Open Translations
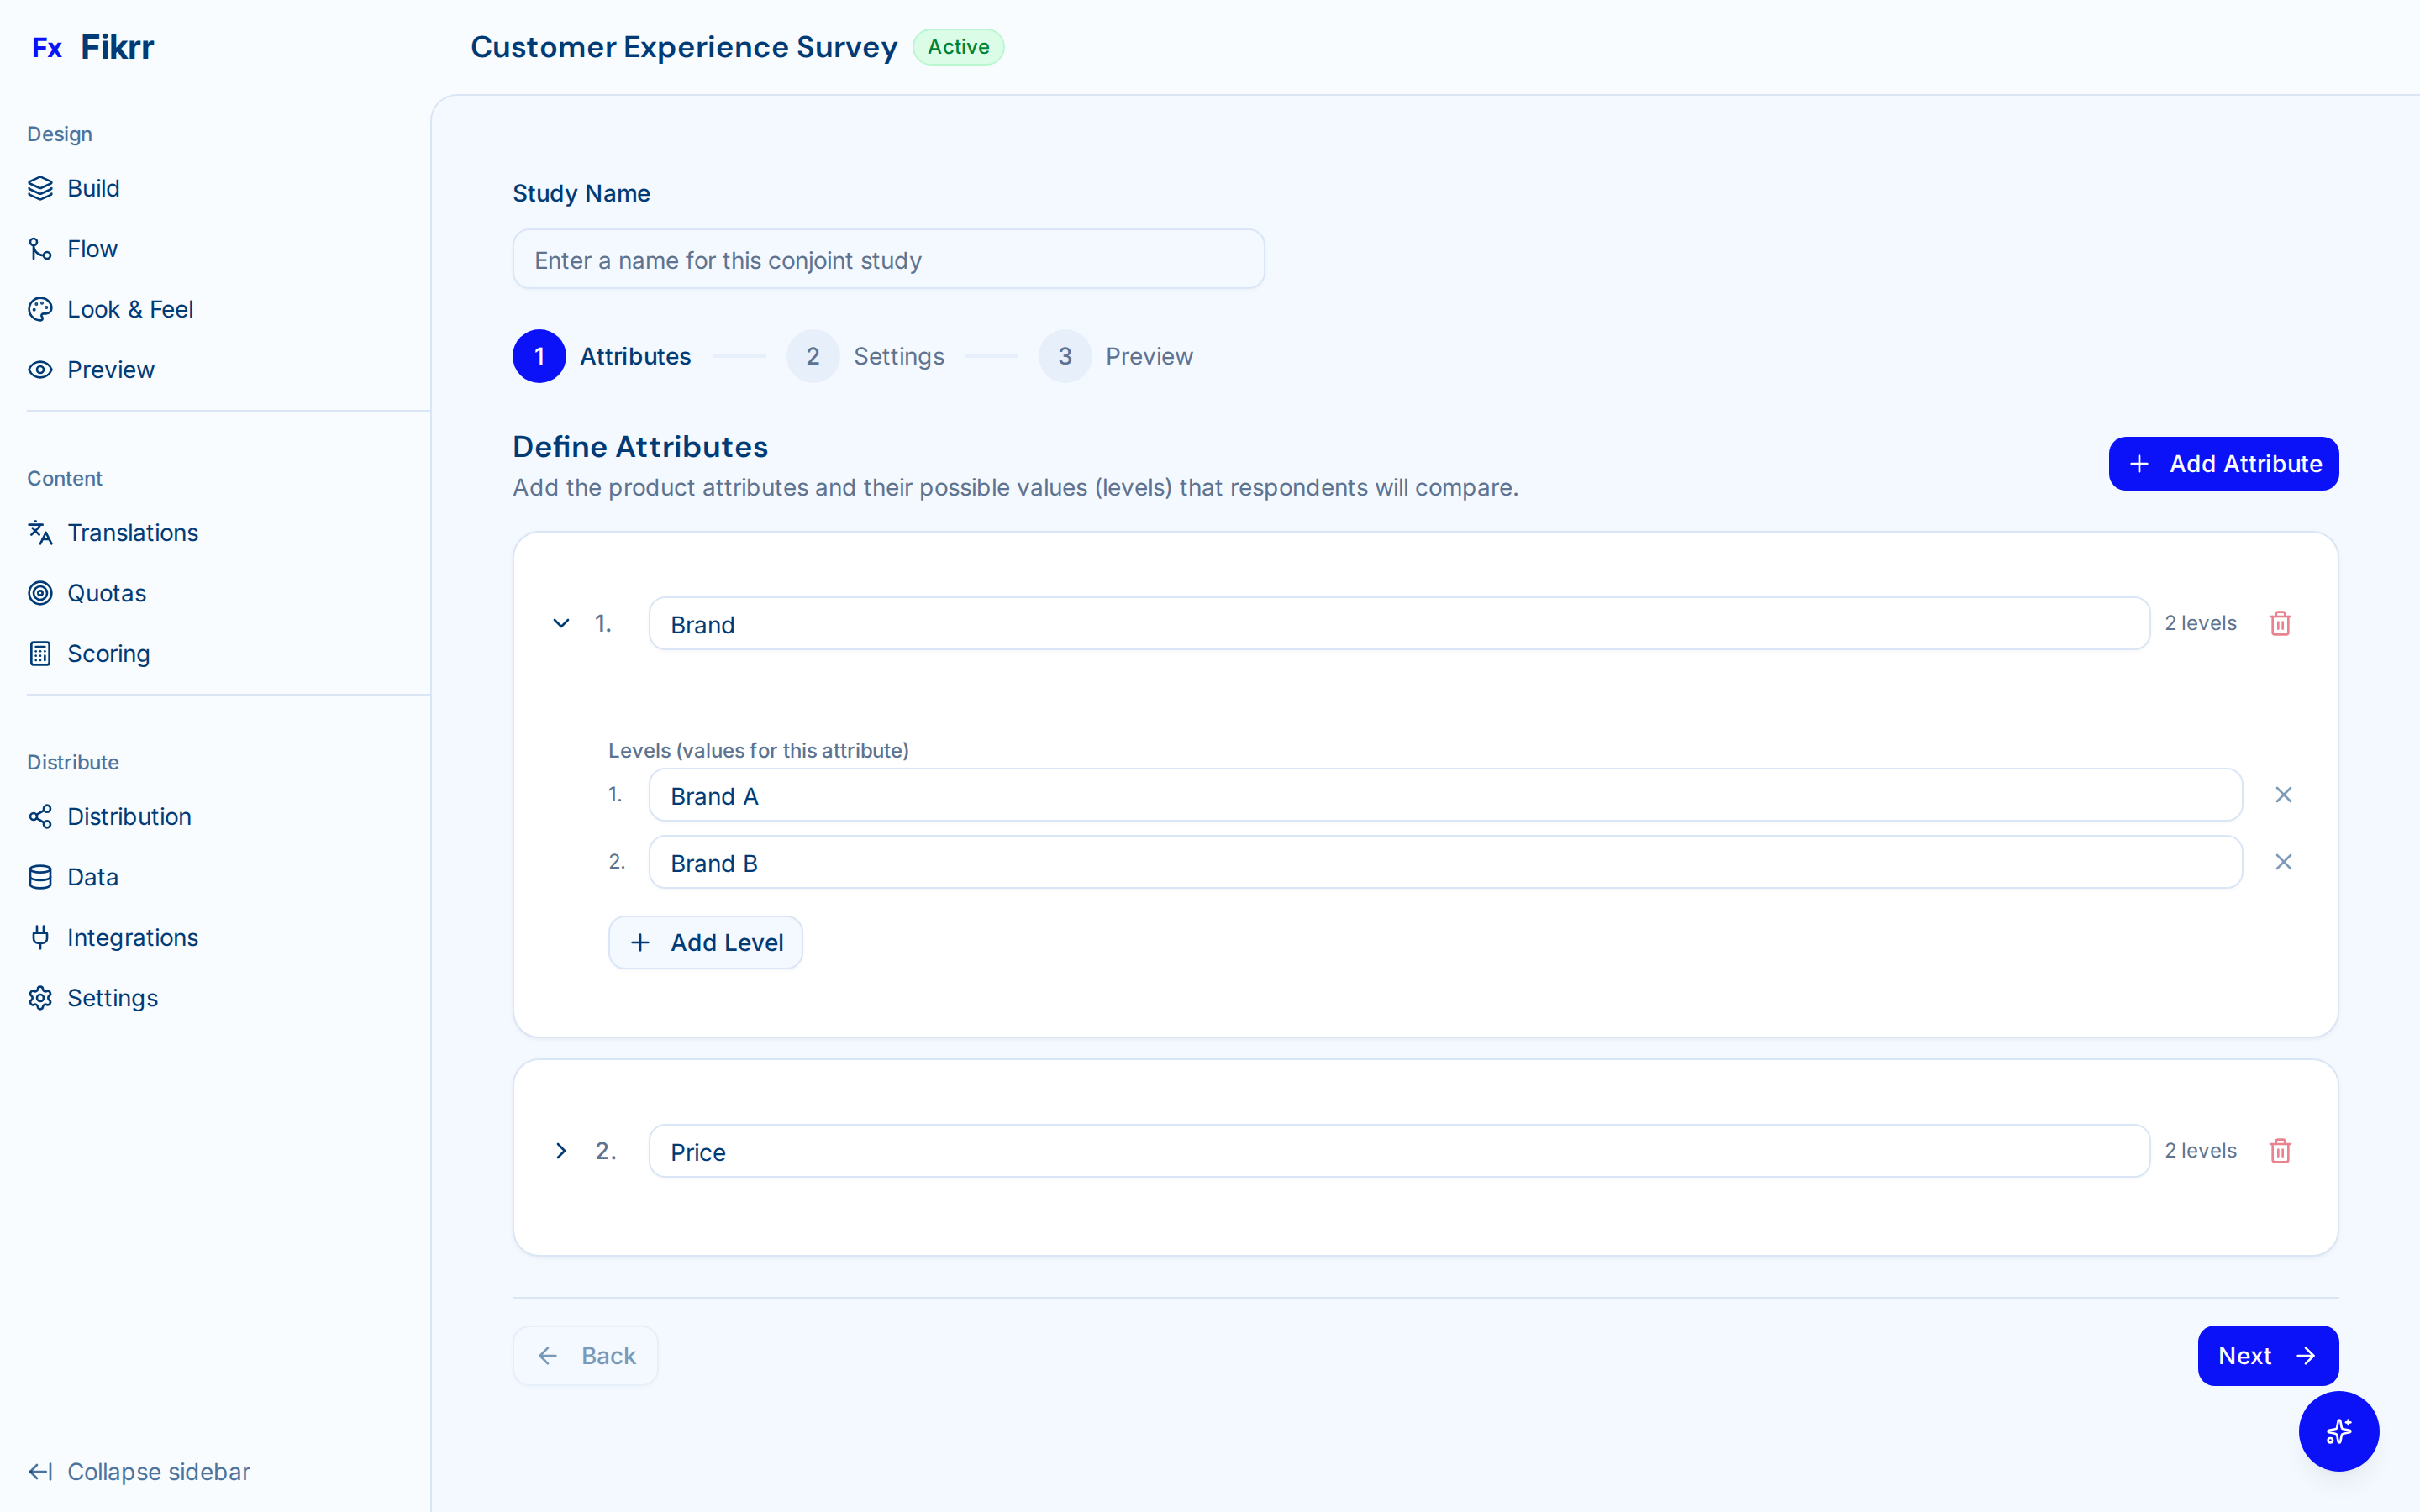 coord(133,532)
